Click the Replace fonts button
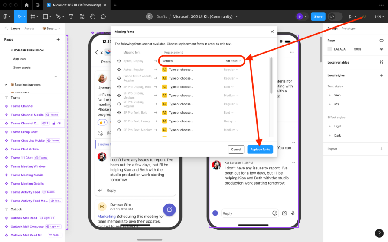Screen dimensions: 388x242 coord(260,149)
